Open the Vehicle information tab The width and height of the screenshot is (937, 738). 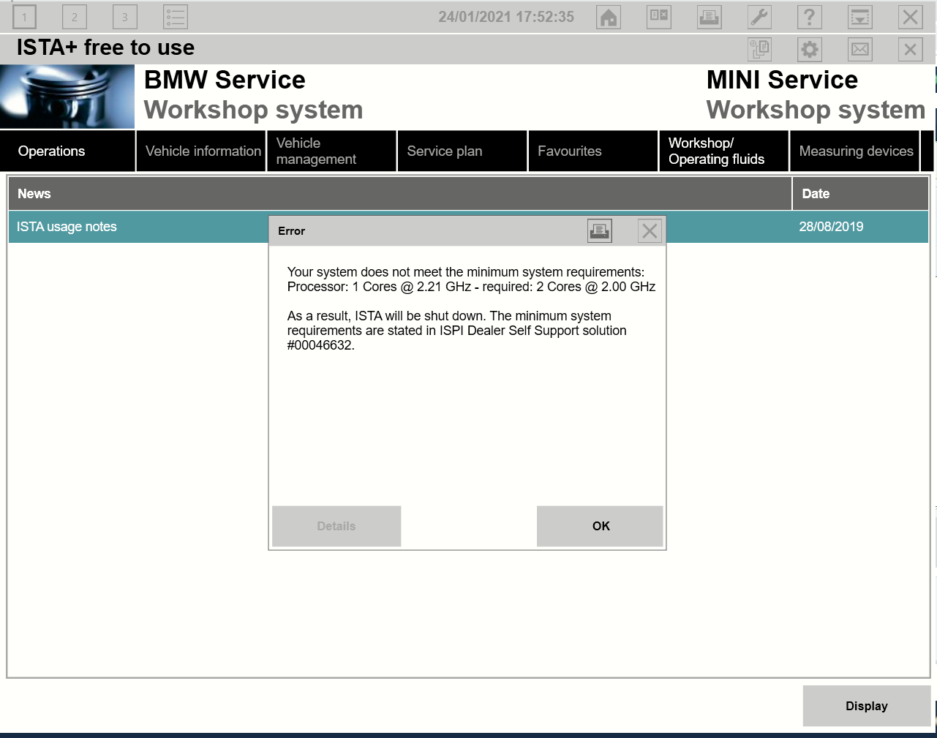(202, 151)
